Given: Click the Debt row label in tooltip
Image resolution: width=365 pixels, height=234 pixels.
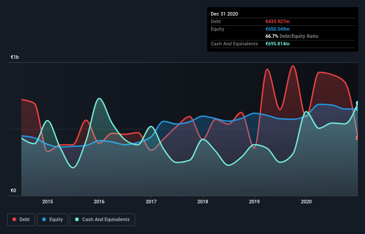Looking at the screenshot, I should pos(216,21).
